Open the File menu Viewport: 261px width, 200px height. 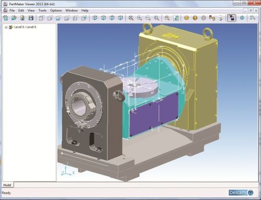click(12, 10)
